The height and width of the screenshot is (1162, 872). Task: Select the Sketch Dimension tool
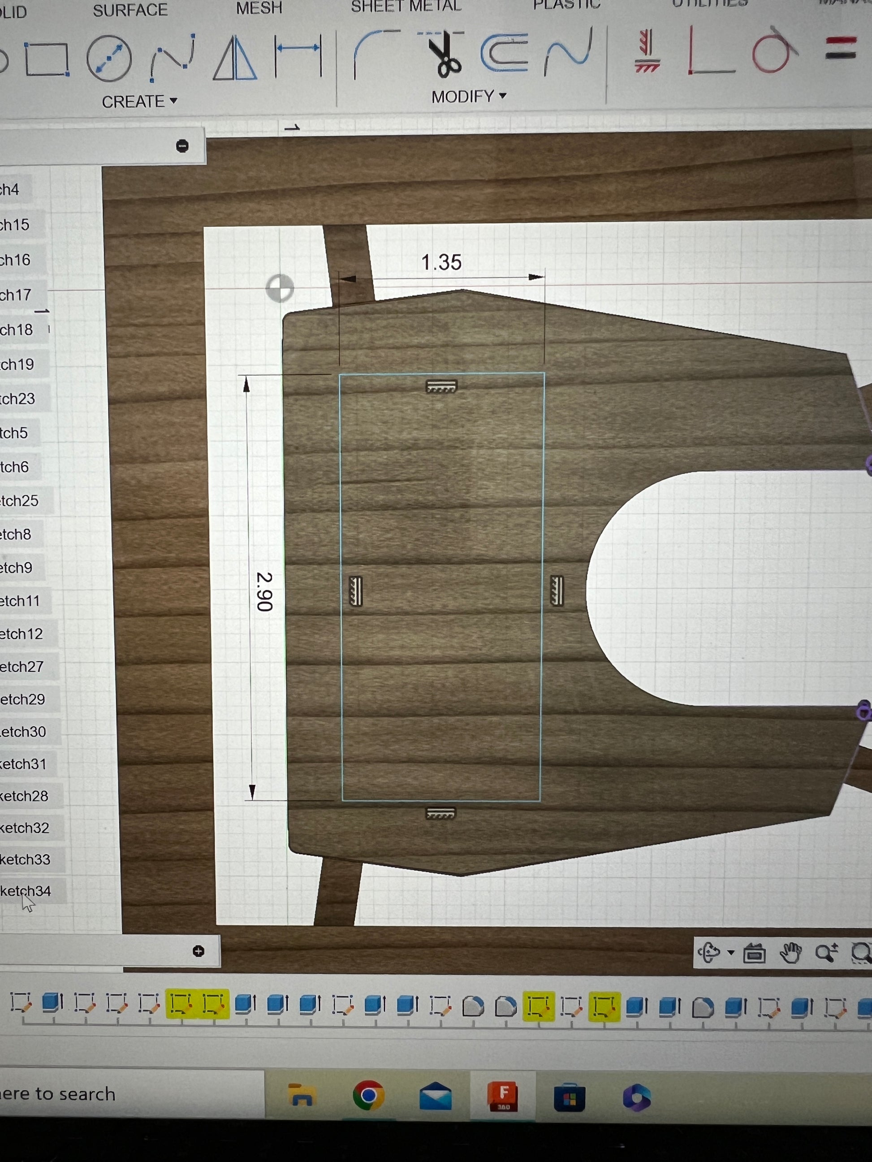coord(298,55)
